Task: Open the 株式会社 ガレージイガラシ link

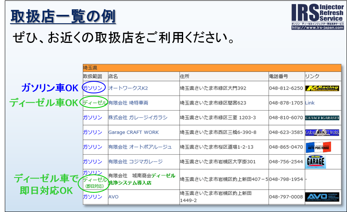Action: pos(137,118)
